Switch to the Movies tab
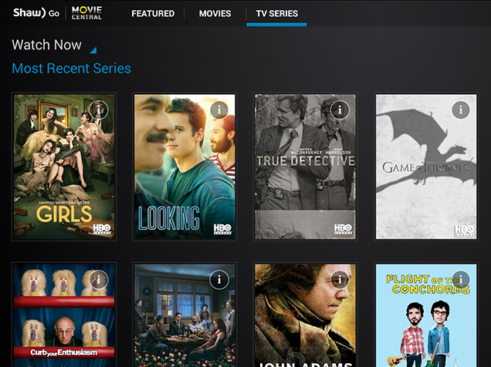 coord(215,13)
